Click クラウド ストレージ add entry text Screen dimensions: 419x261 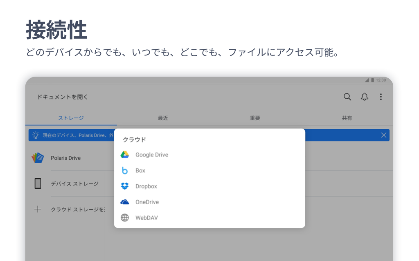78,209
